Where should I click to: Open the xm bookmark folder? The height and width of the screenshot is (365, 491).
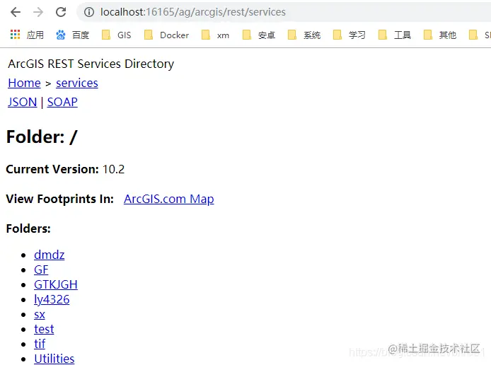pos(215,35)
